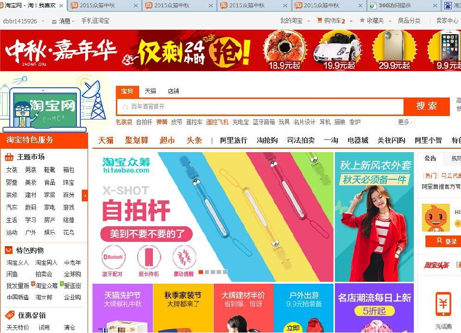Expand the 我的淘宝 dropdown
The width and height of the screenshot is (461, 333).
coord(309,21)
